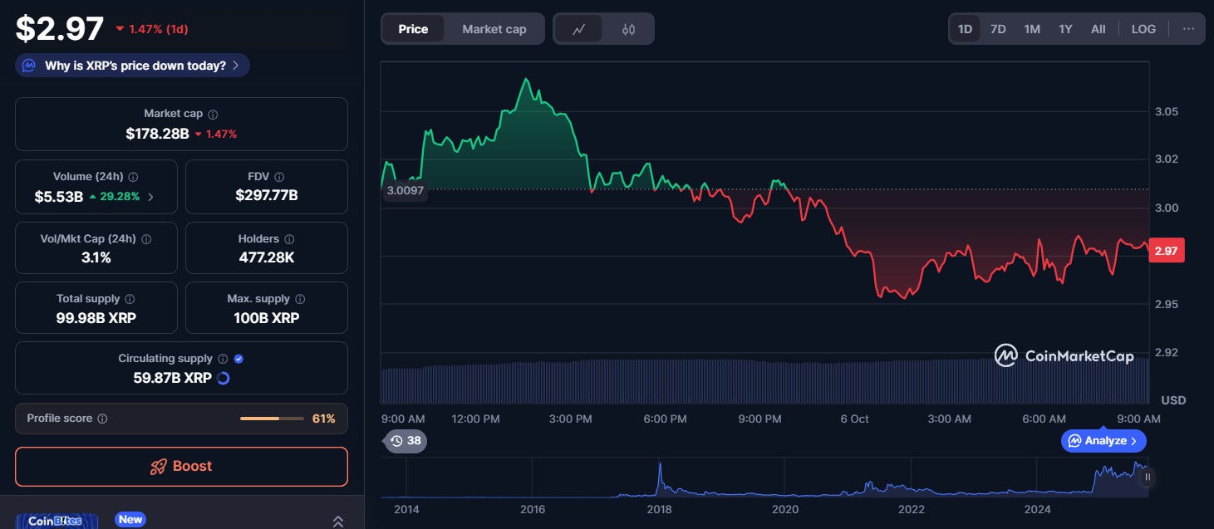Open the three-dots more options menu
Viewport: 1214px width, 529px height.
point(1188,29)
